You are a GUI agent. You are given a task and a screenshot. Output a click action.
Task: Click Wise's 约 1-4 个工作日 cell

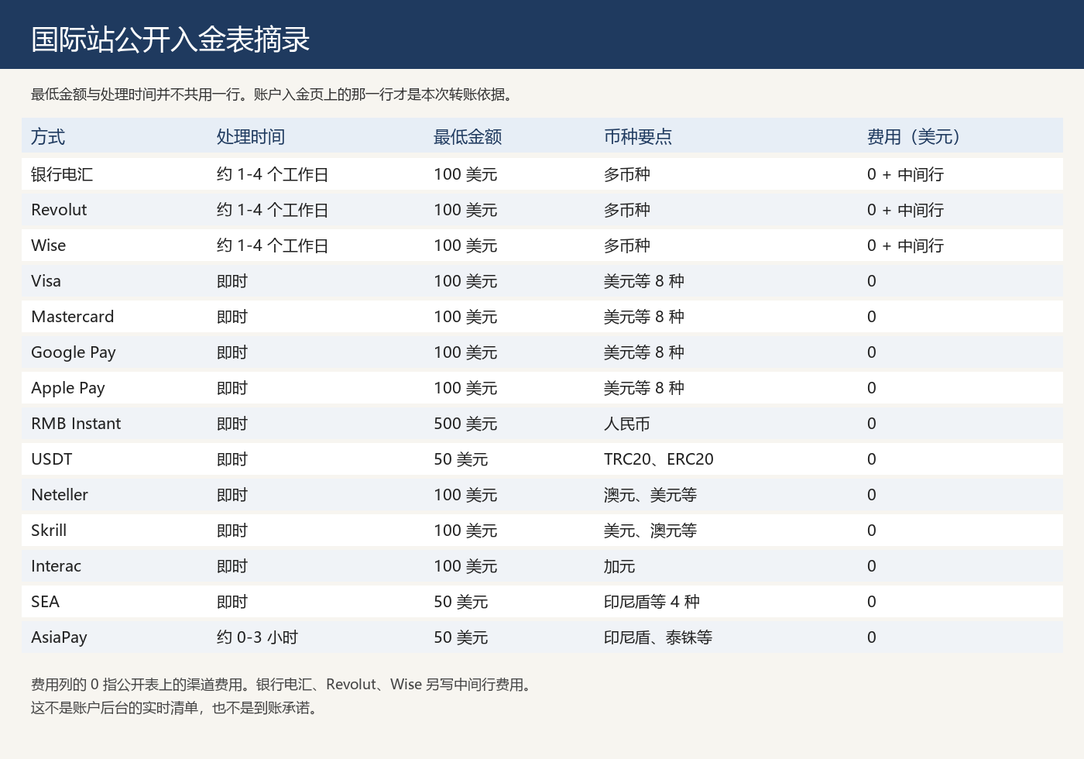[273, 246]
